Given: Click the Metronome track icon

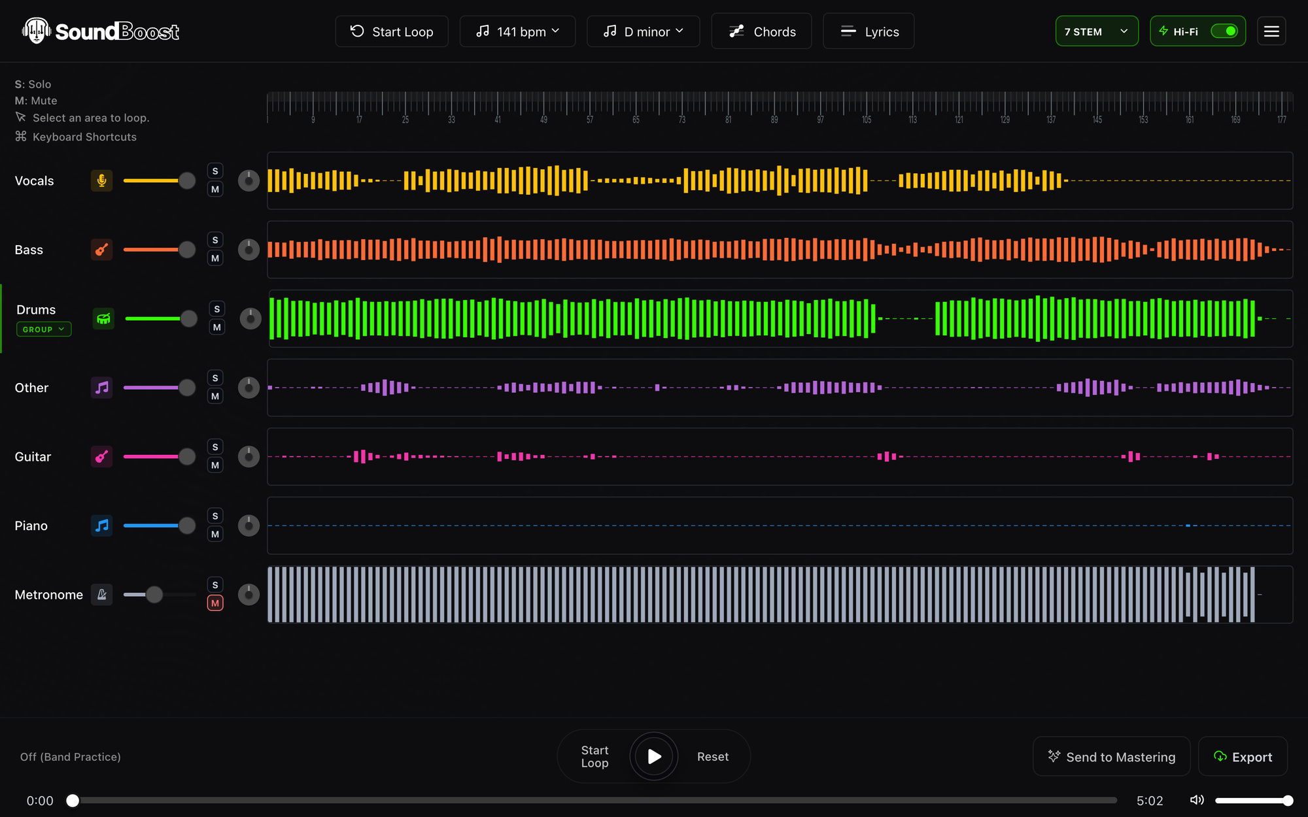Looking at the screenshot, I should click(x=101, y=594).
